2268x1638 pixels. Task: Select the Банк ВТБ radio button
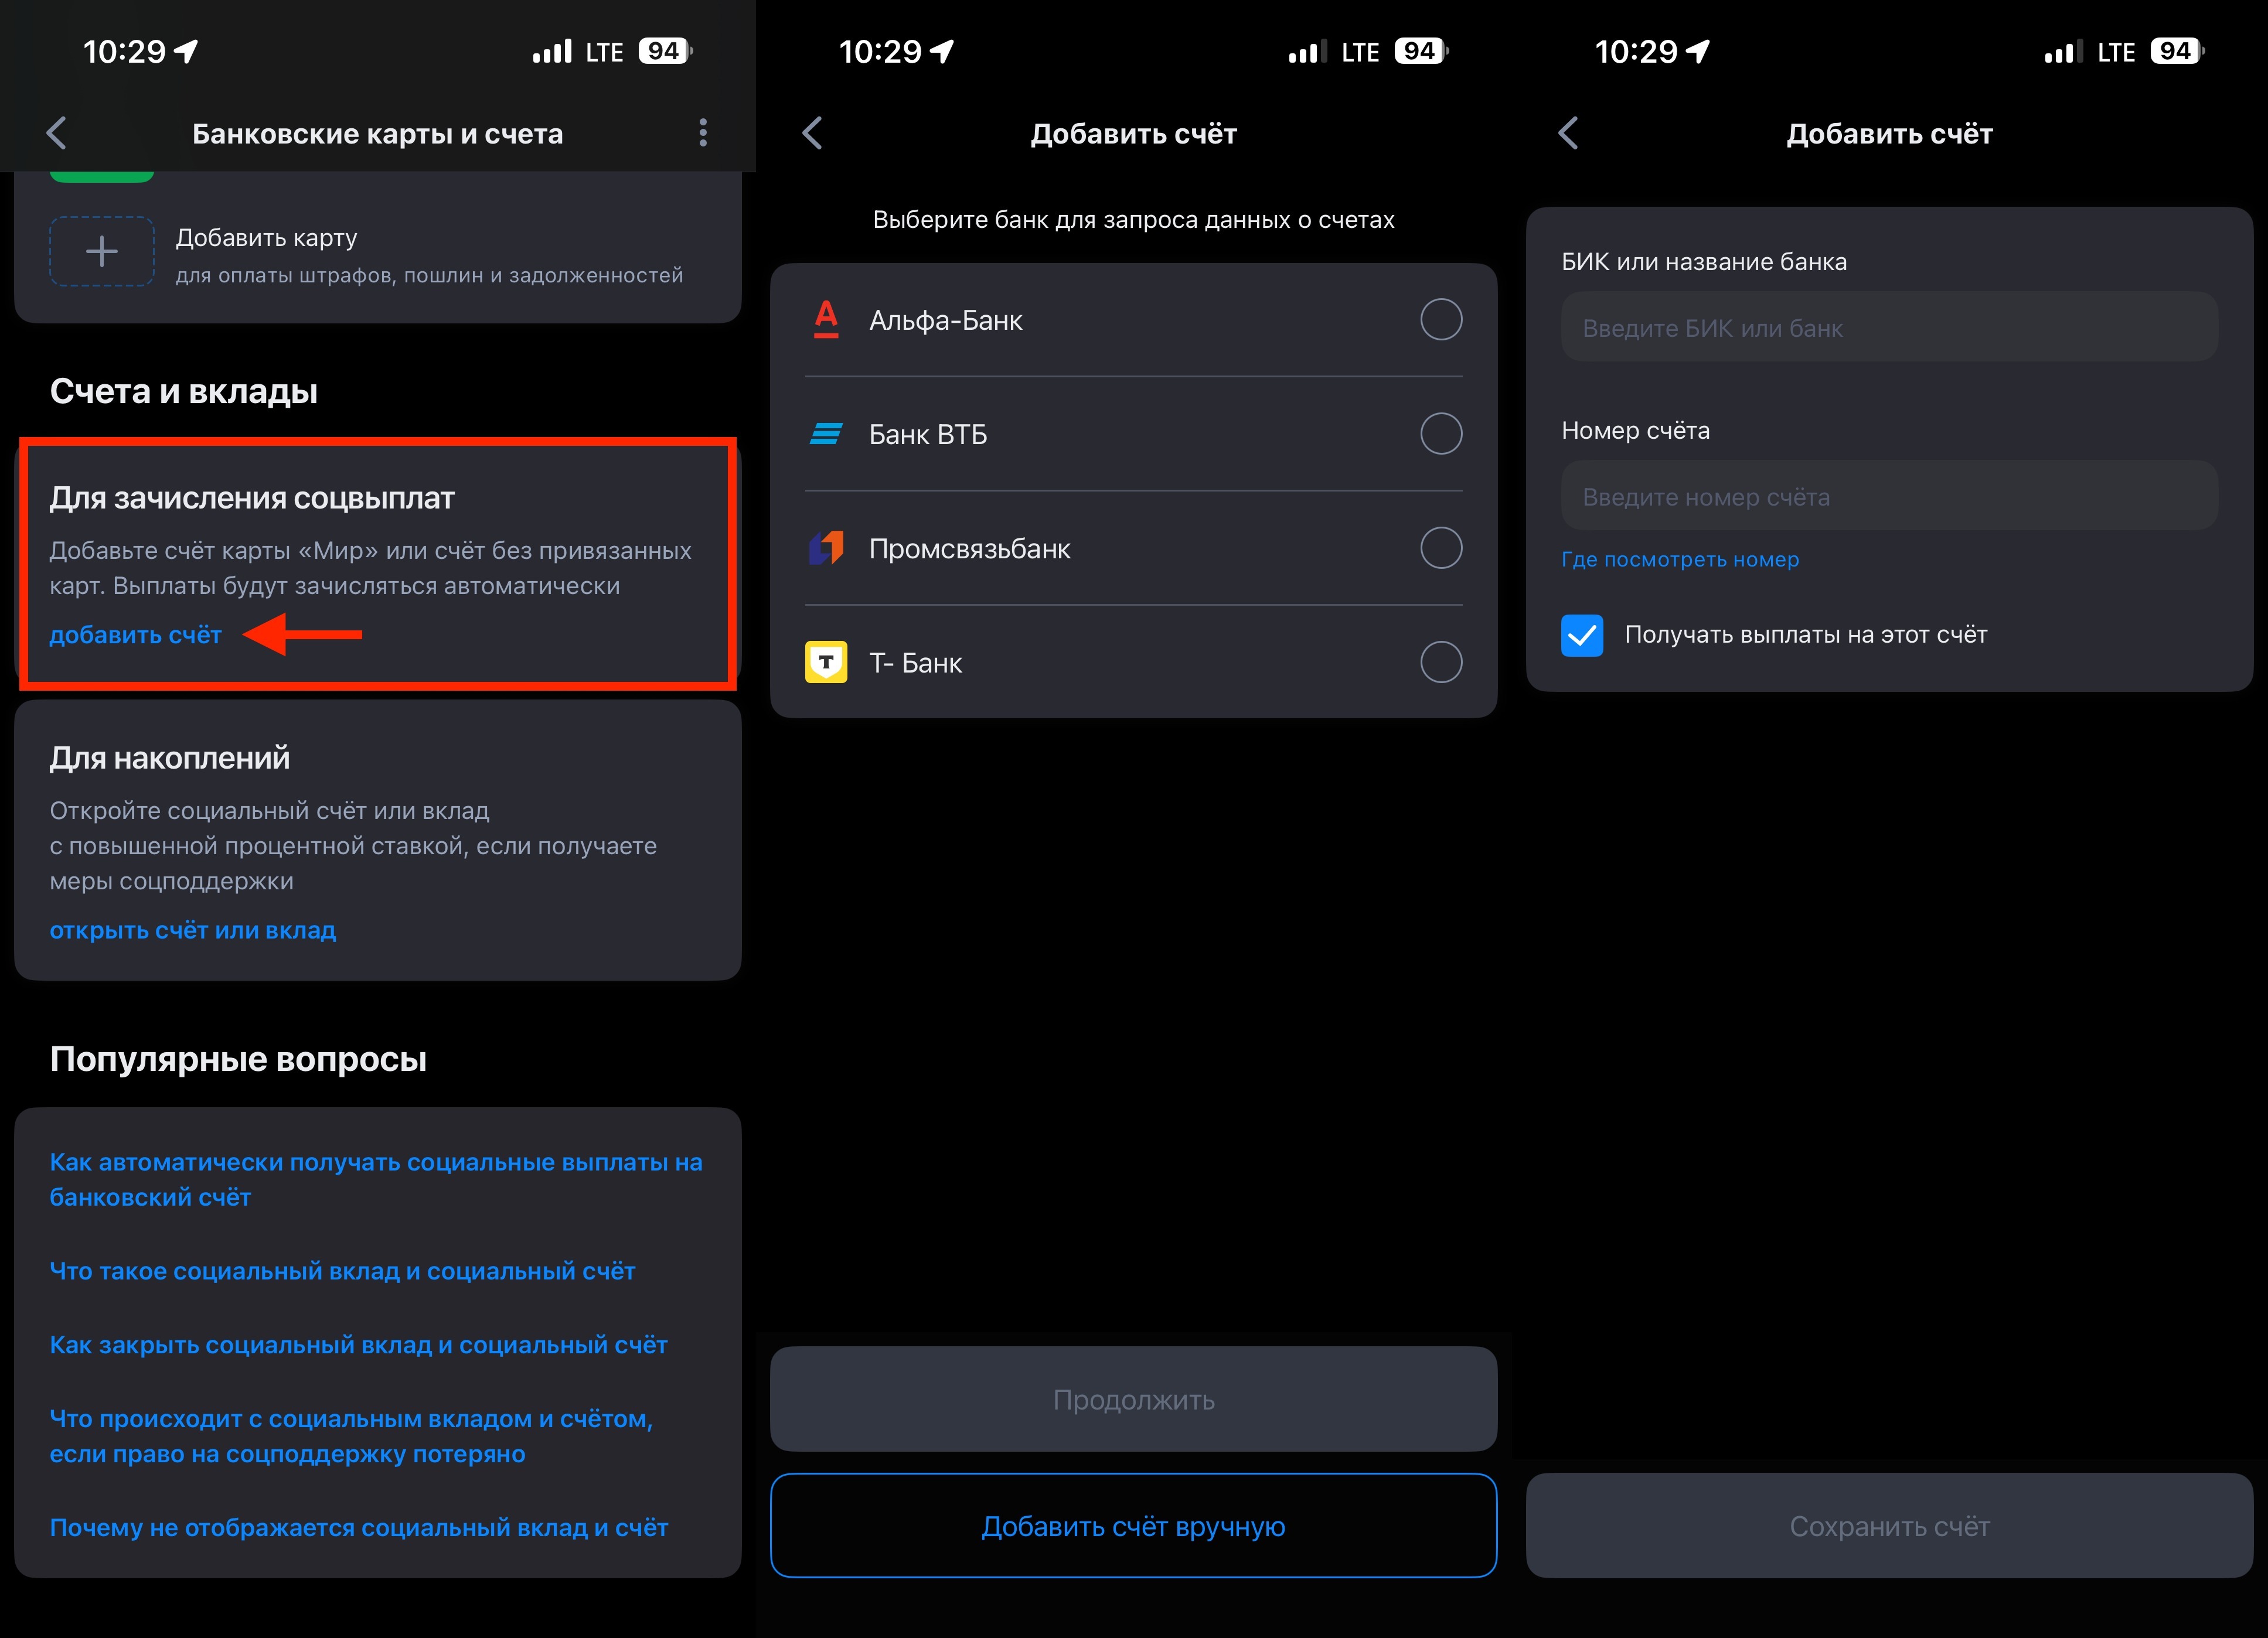(x=1441, y=434)
